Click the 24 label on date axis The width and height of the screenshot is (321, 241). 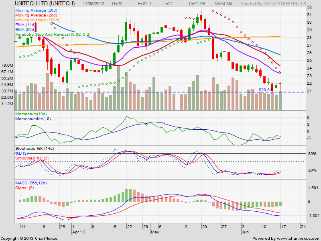[303, 227]
